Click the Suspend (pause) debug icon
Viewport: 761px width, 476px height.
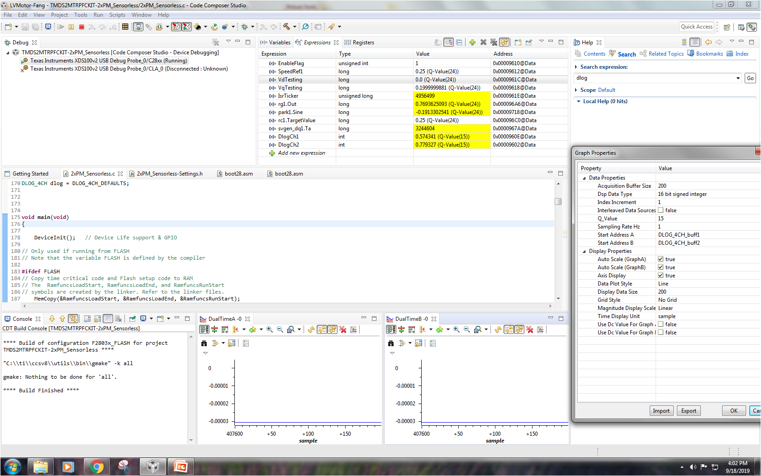pyautogui.click(x=71, y=27)
